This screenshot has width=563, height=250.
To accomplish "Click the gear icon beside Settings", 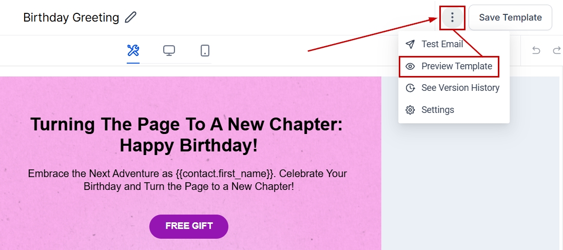I will (x=410, y=110).
